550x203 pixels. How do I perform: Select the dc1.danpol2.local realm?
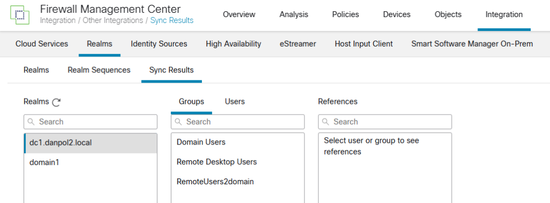[90, 143]
